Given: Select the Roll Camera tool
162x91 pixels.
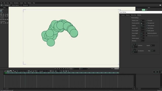Looking at the screenshot, I should coord(5,19).
